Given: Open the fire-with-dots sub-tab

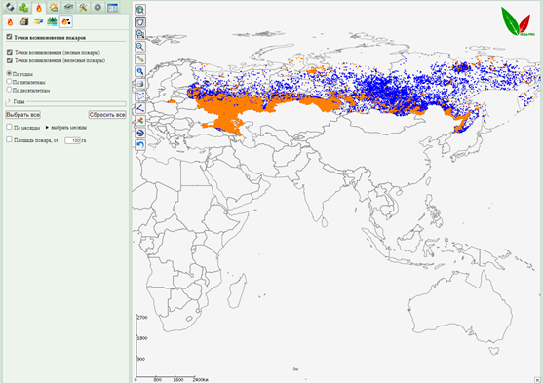Looking at the screenshot, I should [x=65, y=21].
